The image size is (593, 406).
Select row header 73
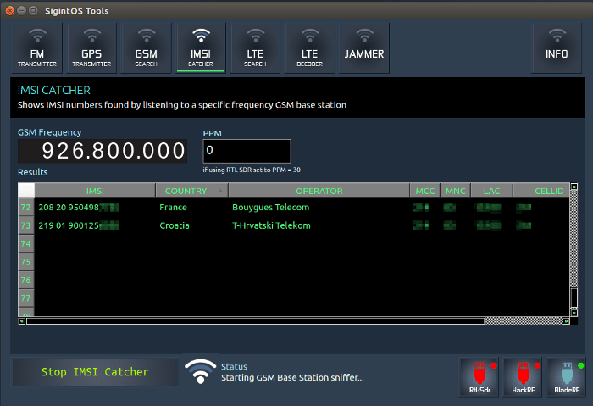coord(25,225)
